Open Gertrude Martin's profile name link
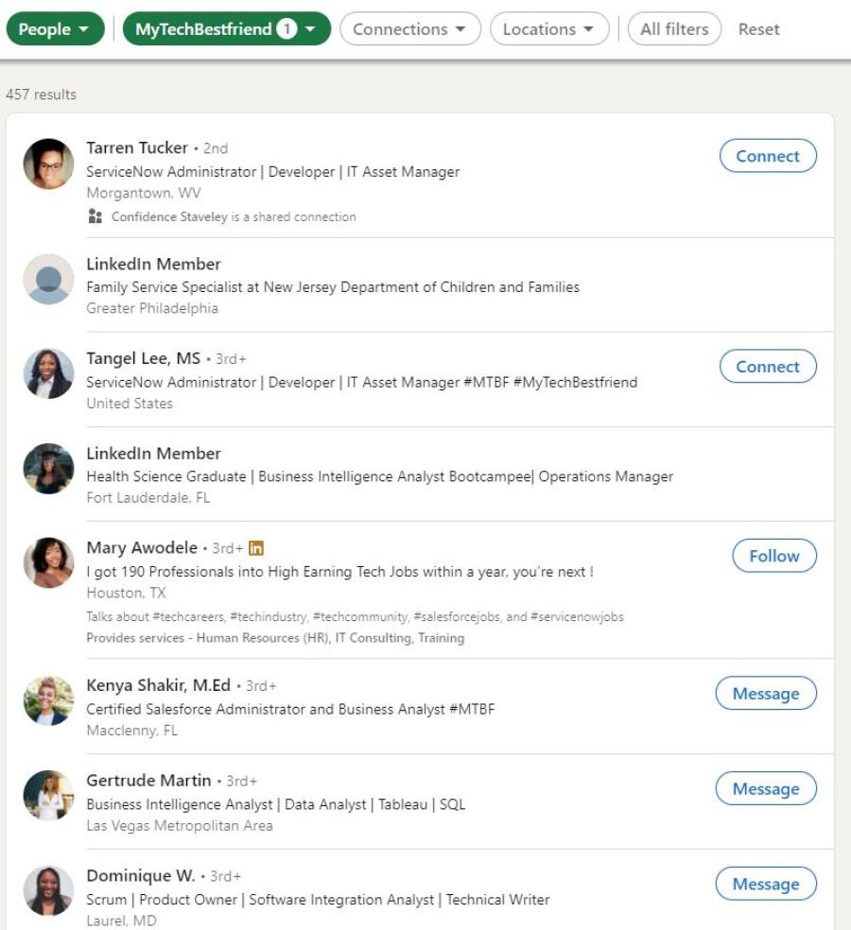 [147, 781]
